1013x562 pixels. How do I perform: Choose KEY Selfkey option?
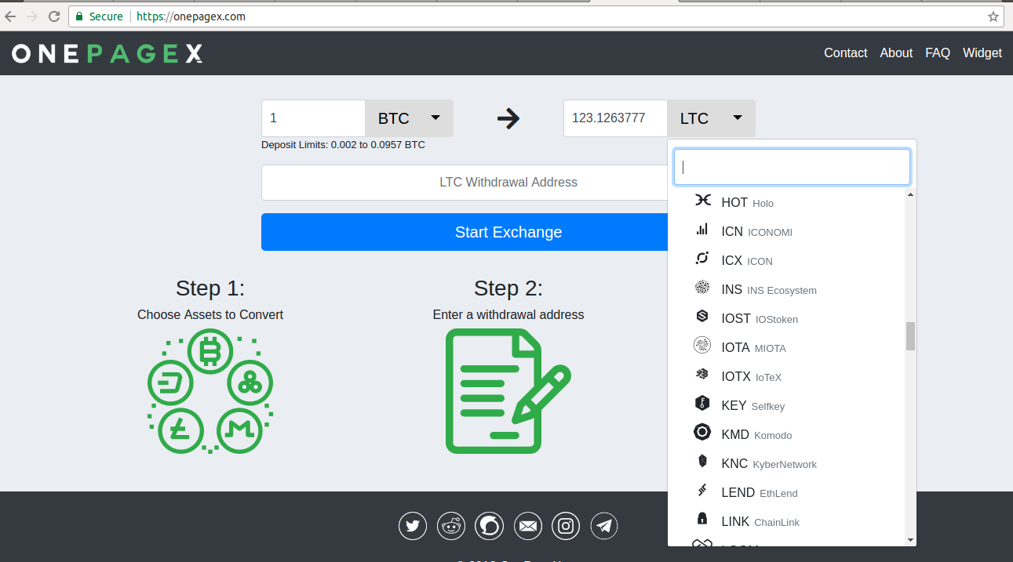787,405
